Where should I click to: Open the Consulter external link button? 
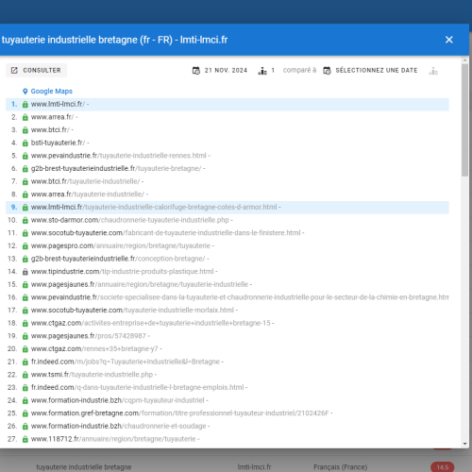pyautogui.click(x=36, y=70)
